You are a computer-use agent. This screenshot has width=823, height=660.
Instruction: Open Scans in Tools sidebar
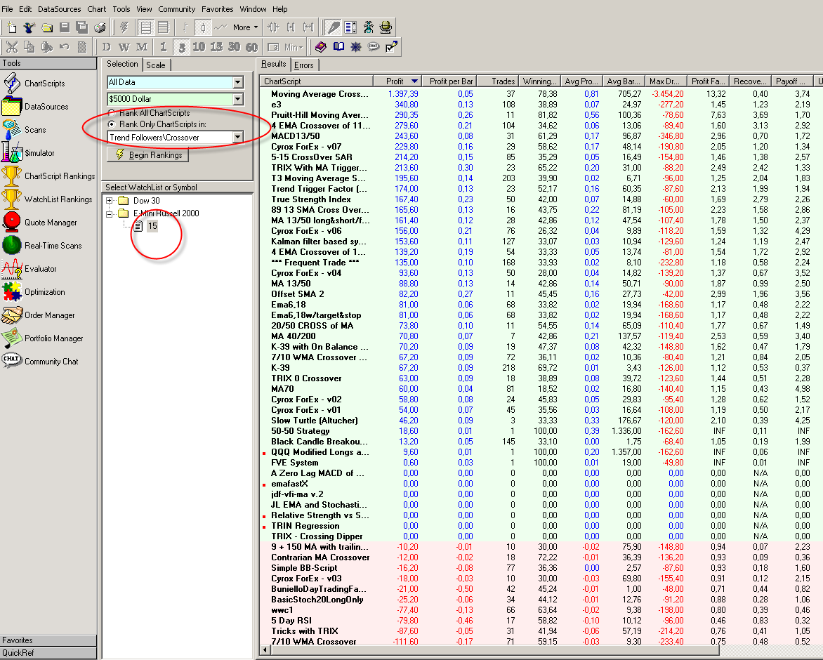click(x=24, y=130)
